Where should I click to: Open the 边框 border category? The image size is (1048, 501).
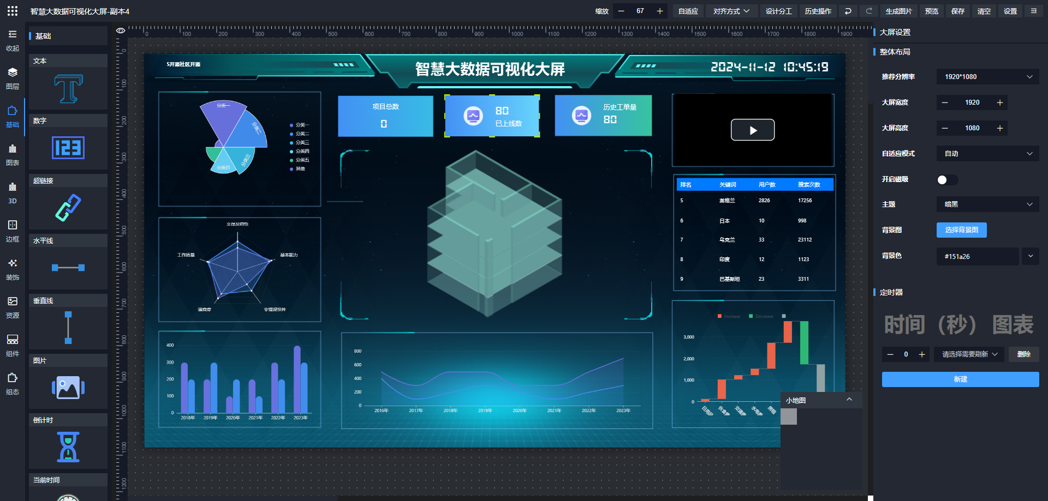[13, 231]
